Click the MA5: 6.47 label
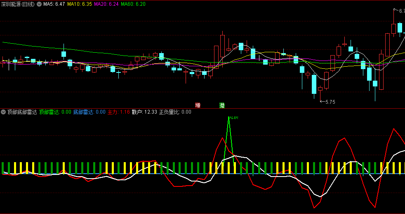This screenshot has width=405, height=214. [x=54, y=4]
